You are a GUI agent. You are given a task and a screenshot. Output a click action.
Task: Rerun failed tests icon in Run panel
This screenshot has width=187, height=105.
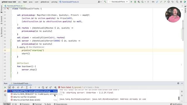(x=5, y=91)
